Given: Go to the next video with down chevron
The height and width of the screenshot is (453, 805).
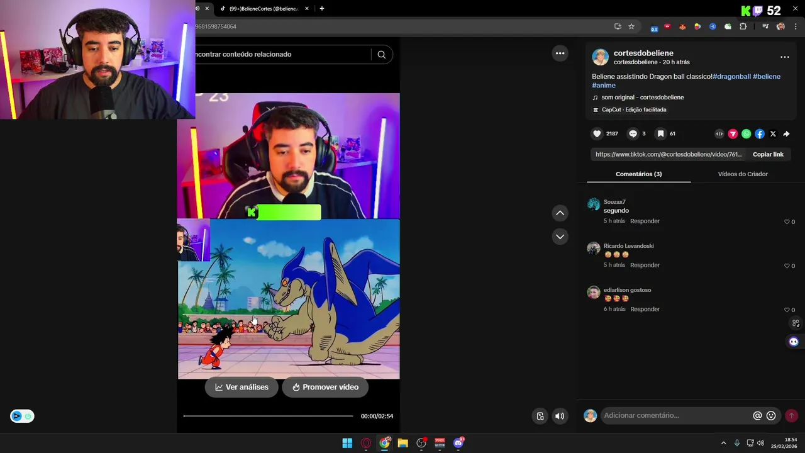Looking at the screenshot, I should point(560,237).
